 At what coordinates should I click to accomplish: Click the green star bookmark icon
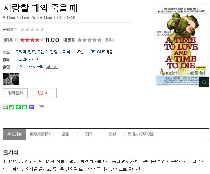(x=18, y=107)
